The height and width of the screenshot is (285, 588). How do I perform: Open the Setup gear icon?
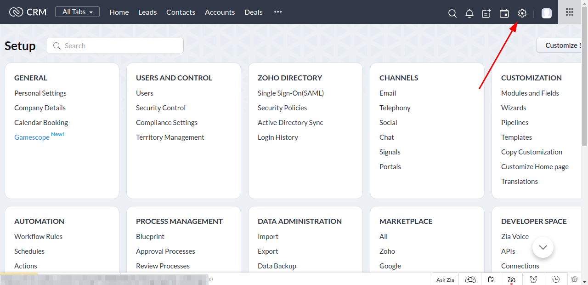[522, 13]
